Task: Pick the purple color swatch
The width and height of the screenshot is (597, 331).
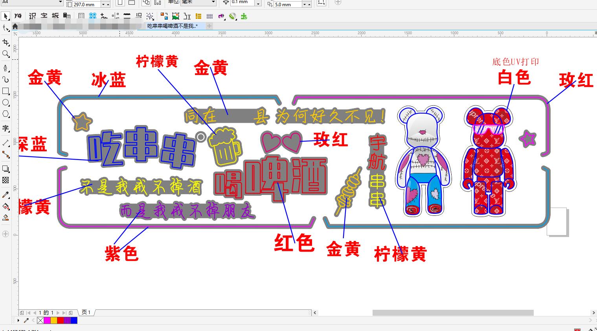Action: pyautogui.click(x=67, y=320)
